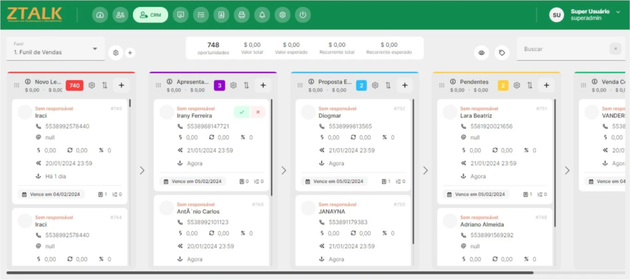This screenshot has width=630, height=280.
Task: Open funnel settings gear beside Funil dropdown
Action: pyautogui.click(x=116, y=53)
